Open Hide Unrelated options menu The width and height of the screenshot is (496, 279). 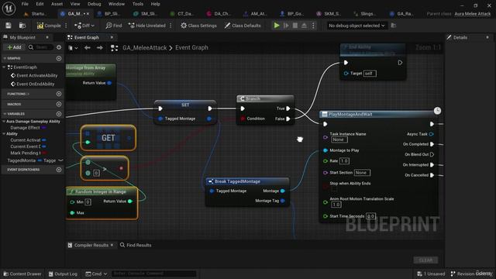coord(170,26)
